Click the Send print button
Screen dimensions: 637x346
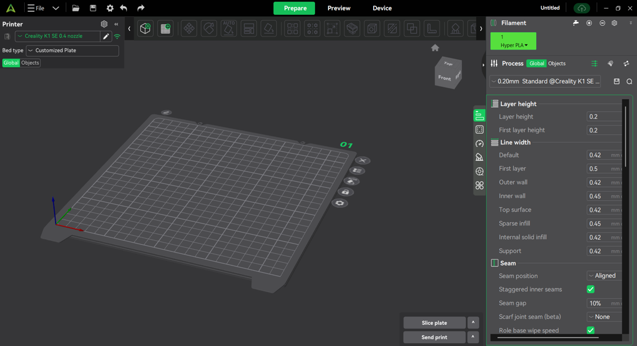coord(434,336)
